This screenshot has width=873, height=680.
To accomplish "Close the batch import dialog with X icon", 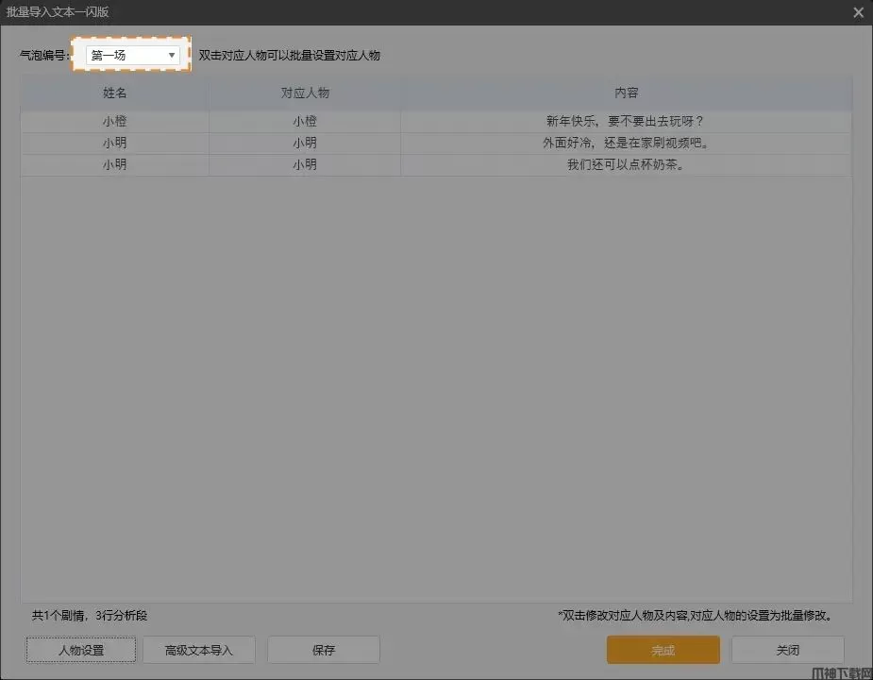I will pyautogui.click(x=858, y=12).
